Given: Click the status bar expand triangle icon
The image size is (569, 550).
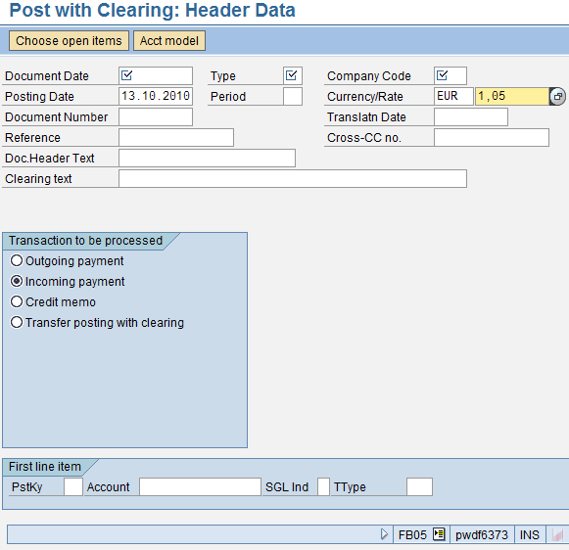Looking at the screenshot, I should (x=384, y=534).
